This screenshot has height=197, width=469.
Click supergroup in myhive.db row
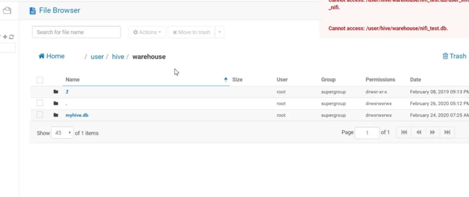point(333,115)
